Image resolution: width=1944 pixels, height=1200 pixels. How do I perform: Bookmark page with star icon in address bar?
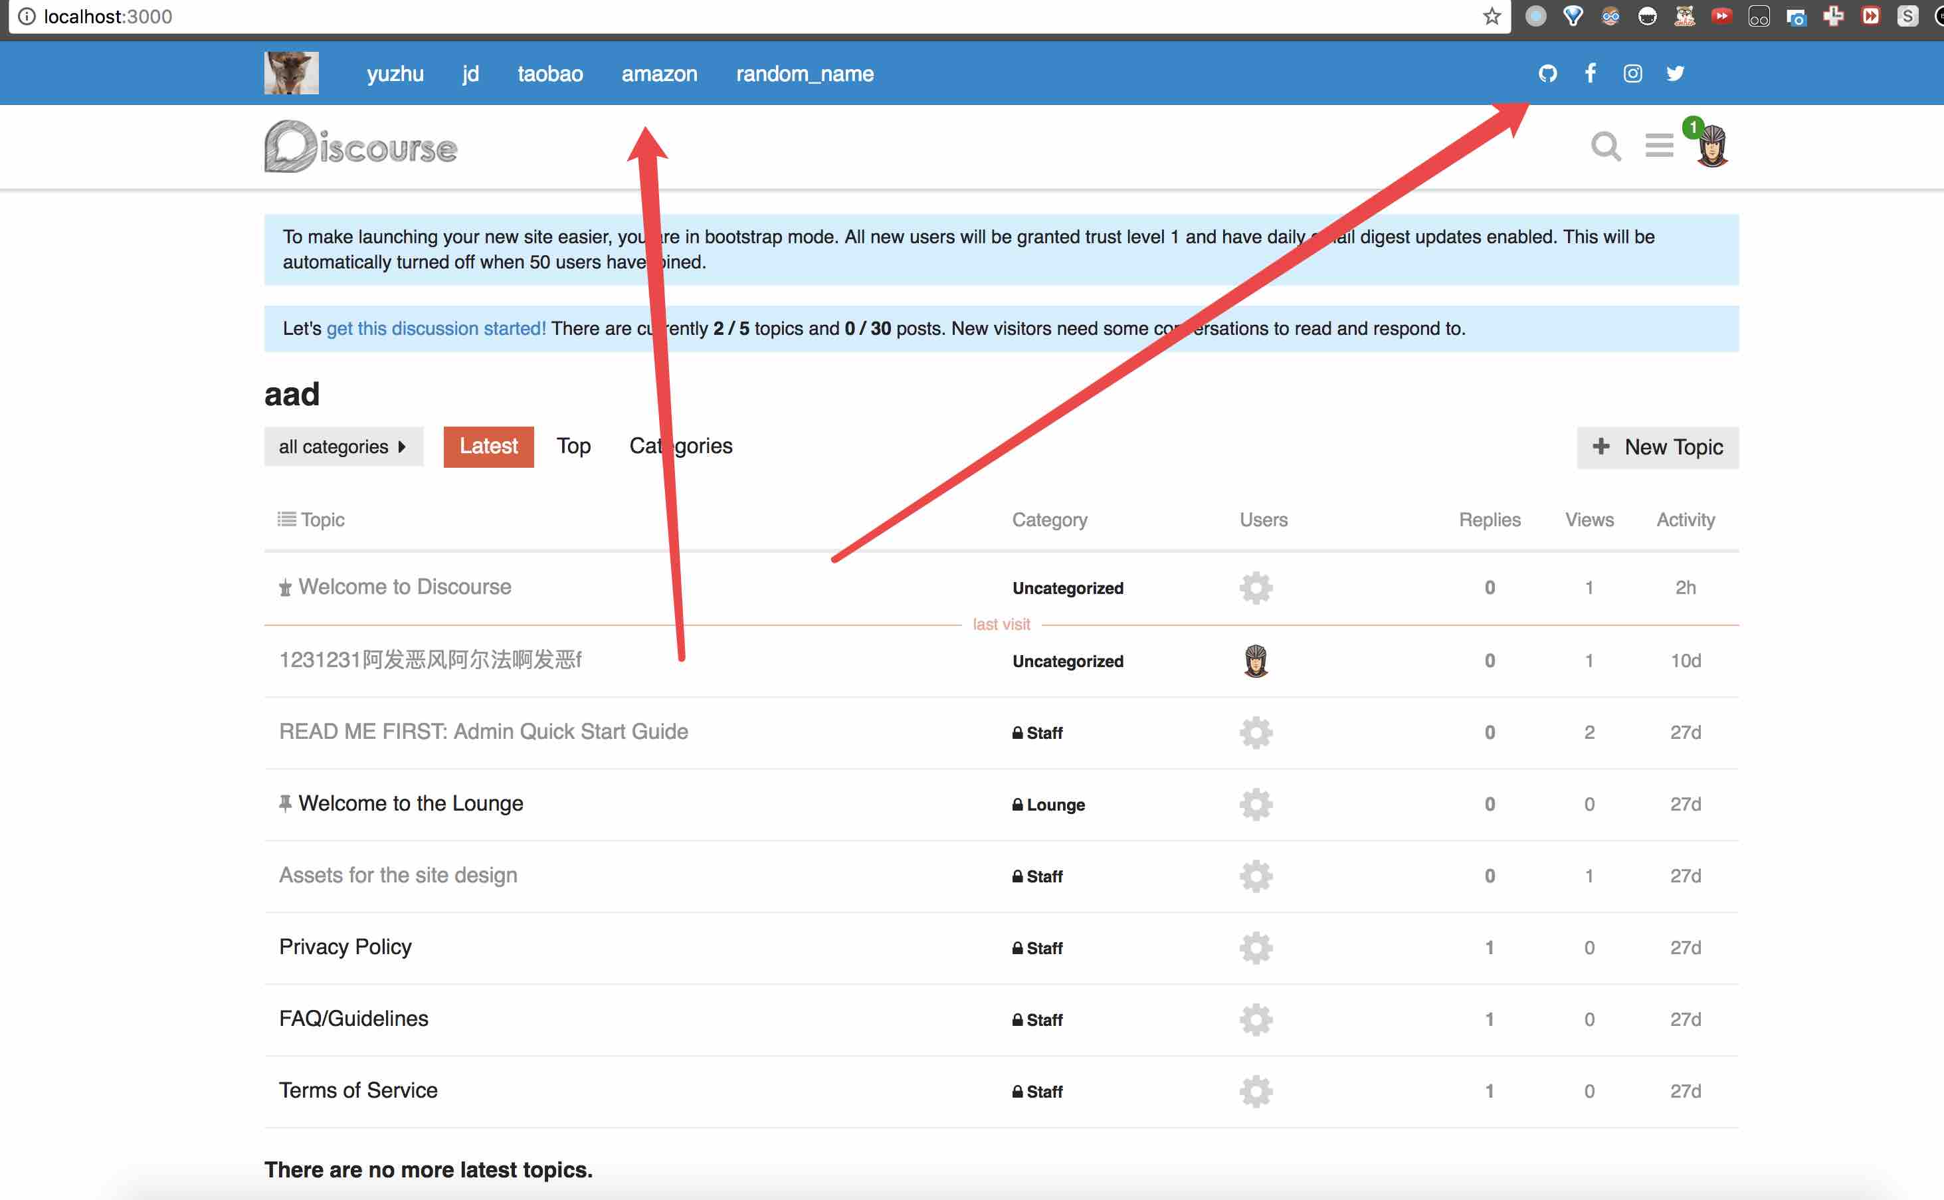coord(1492,17)
